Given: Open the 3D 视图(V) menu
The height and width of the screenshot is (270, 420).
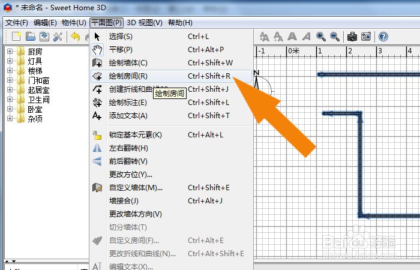Looking at the screenshot, I should [145, 23].
